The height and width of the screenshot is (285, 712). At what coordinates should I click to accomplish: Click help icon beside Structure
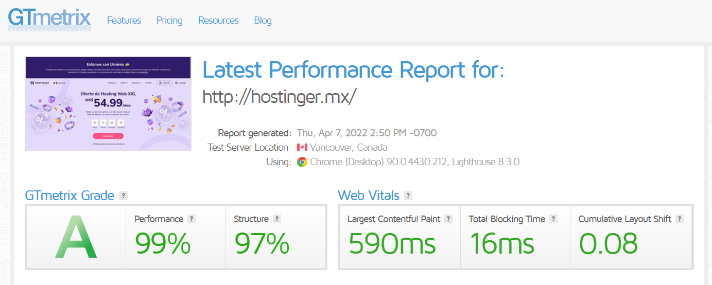pyautogui.click(x=277, y=219)
